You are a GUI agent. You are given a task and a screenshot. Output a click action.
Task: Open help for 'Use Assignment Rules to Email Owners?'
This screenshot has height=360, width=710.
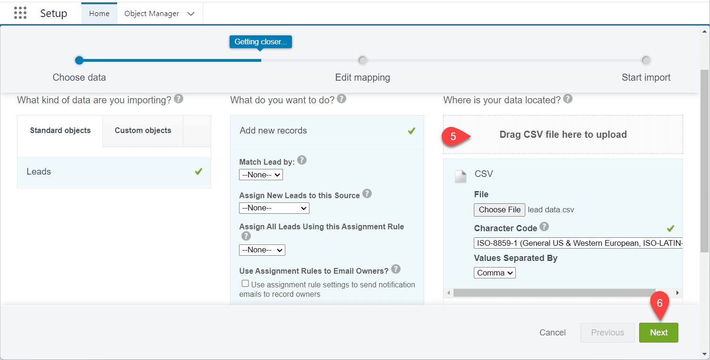[x=396, y=269]
